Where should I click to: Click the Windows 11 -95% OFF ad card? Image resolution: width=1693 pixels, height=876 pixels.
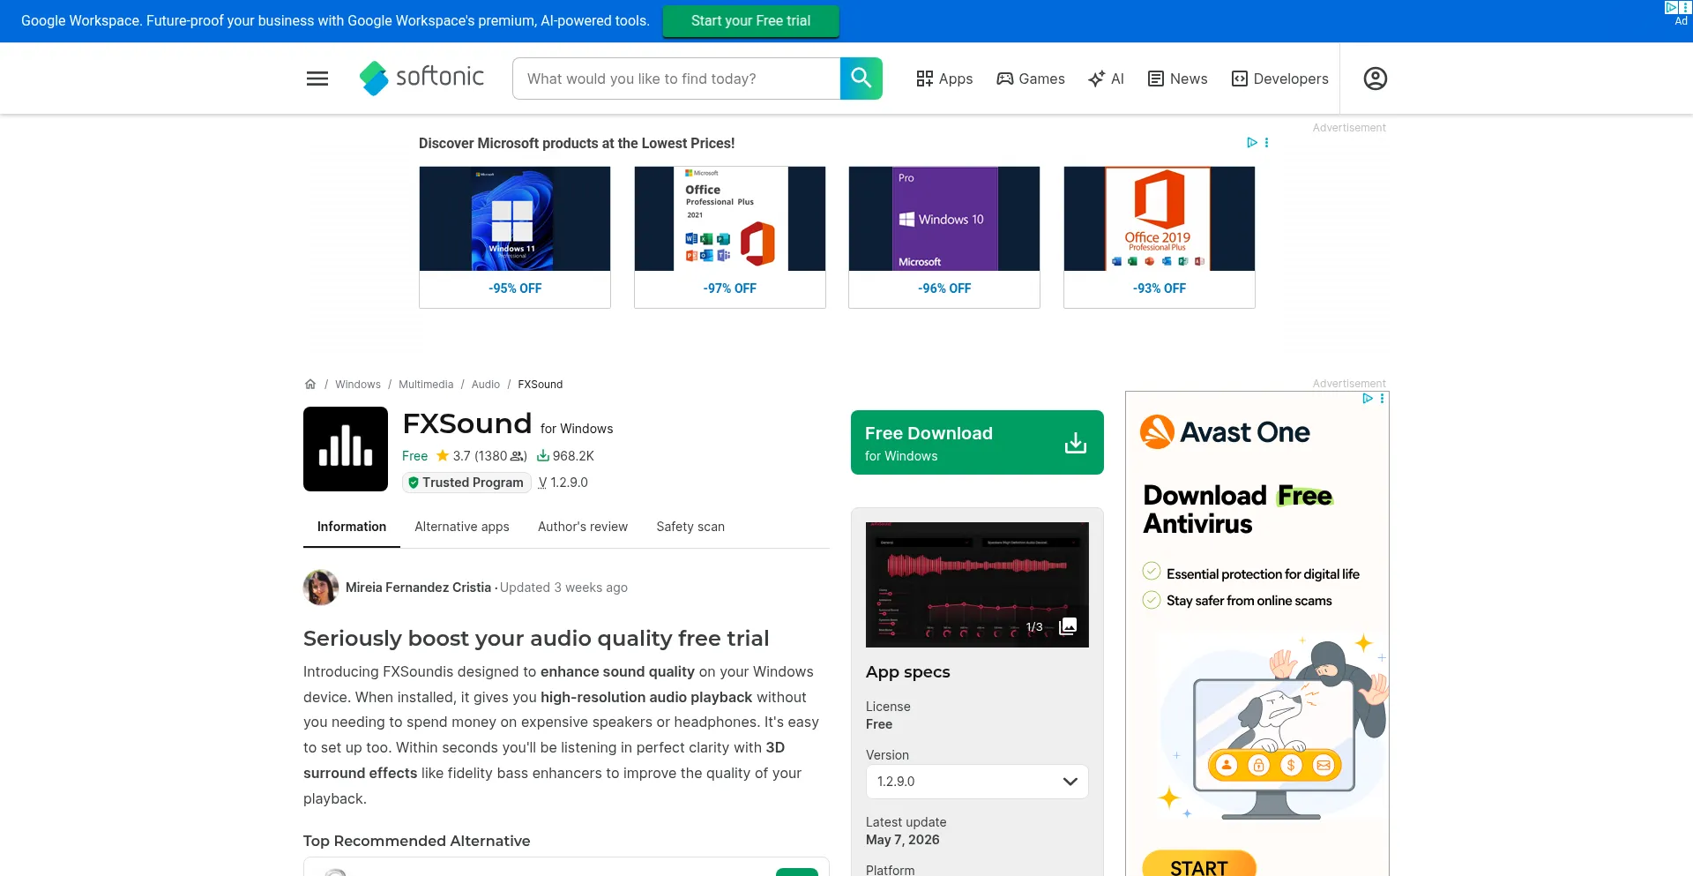click(x=515, y=237)
